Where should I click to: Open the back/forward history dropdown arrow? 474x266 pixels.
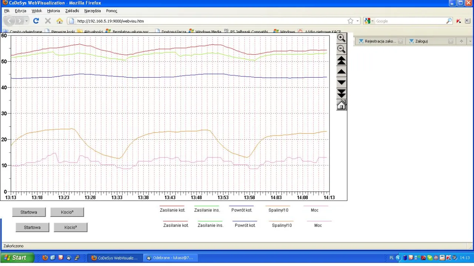tap(27, 21)
